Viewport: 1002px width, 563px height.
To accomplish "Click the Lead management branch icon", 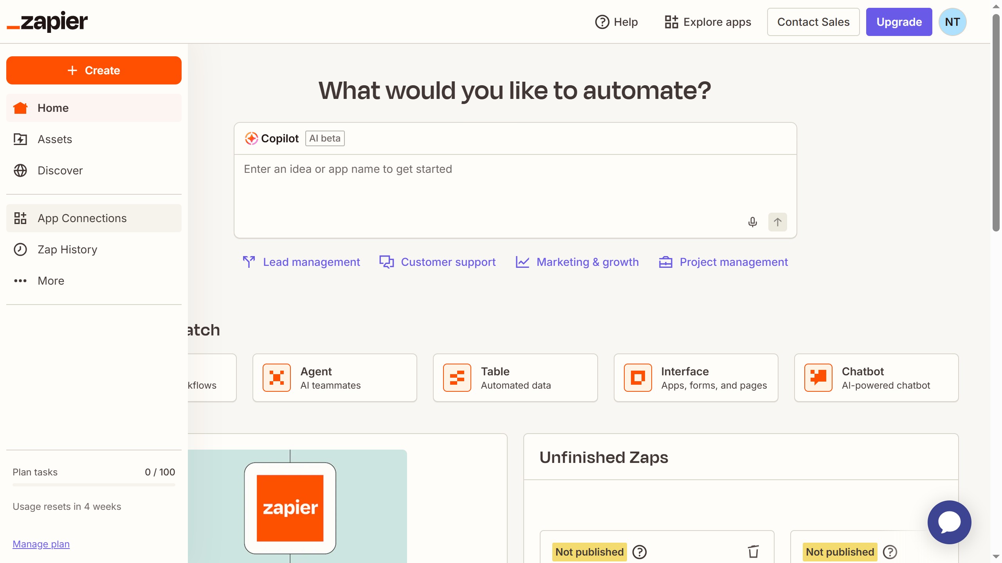I will coord(249,262).
